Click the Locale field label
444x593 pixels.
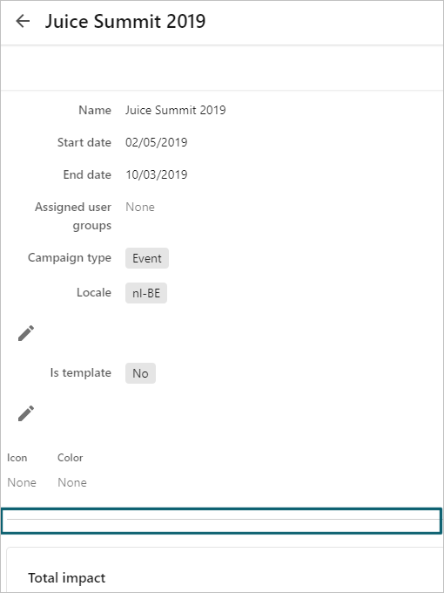coord(94,292)
